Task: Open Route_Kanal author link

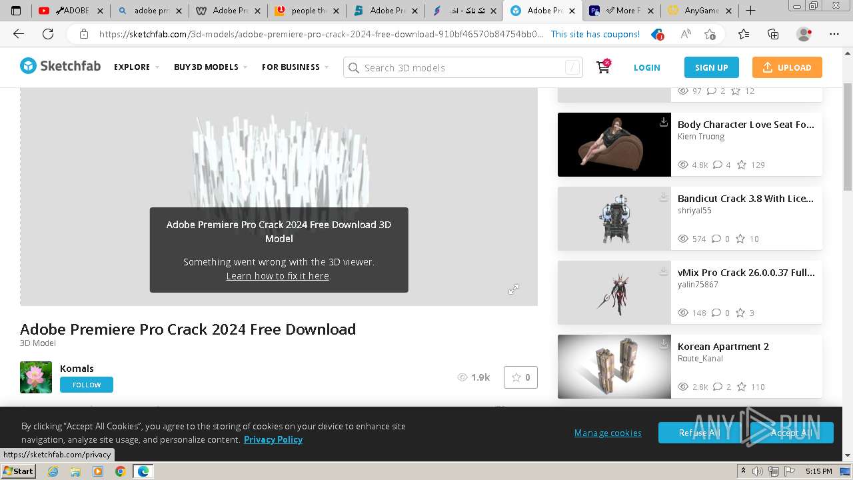Action: pos(700,359)
